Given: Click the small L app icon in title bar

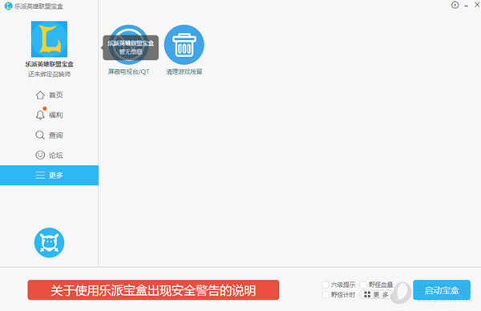Looking at the screenshot, I should [8, 6].
